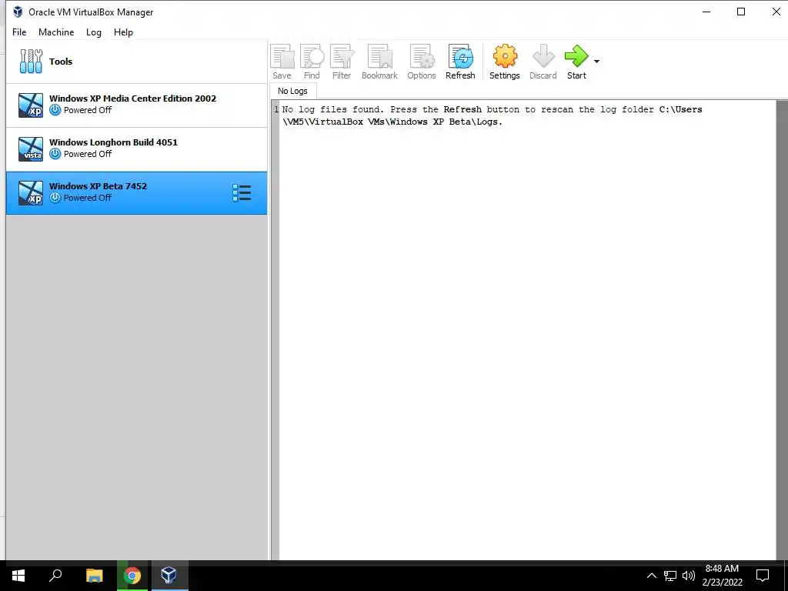Switch to the No Logs tab
The height and width of the screenshot is (591, 788).
[x=292, y=91]
